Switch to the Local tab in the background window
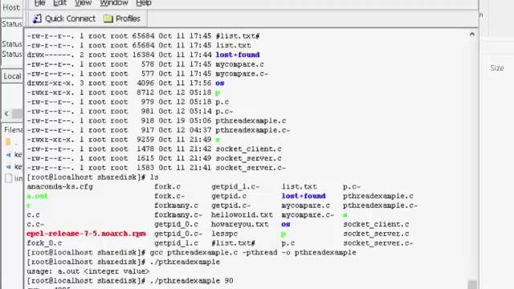The height and width of the screenshot is (289, 514). pyautogui.click(x=12, y=76)
